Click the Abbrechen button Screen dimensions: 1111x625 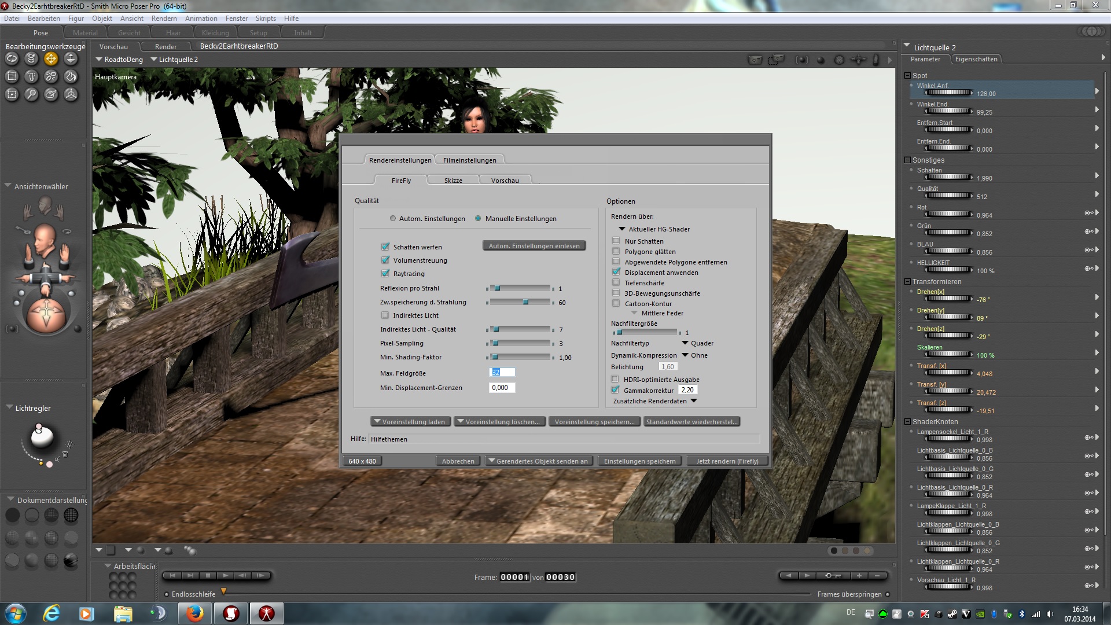[x=458, y=461]
